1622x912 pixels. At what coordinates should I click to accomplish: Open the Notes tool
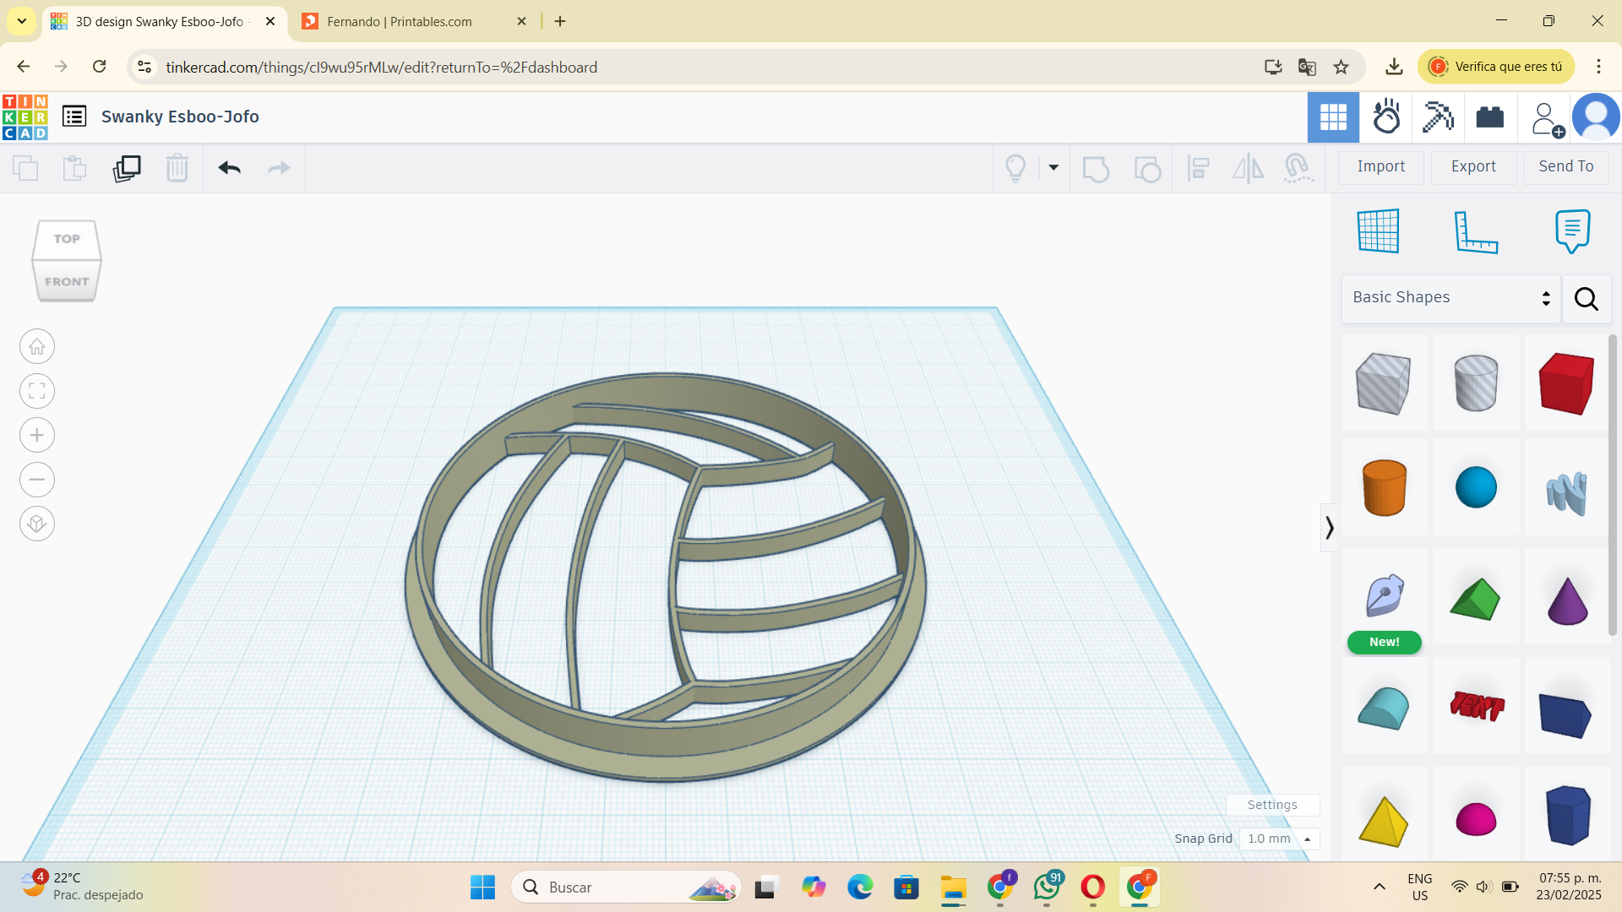click(1572, 231)
